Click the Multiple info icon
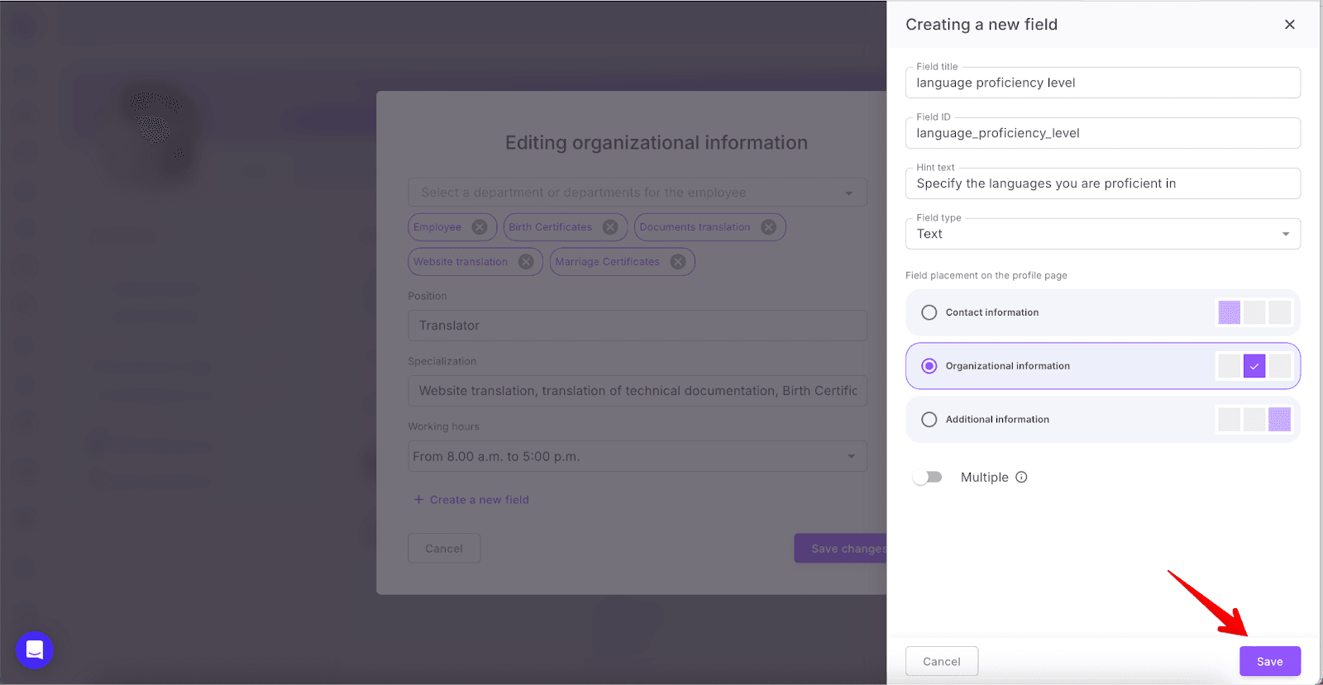Viewport: 1323px width, 685px height. tap(1021, 478)
